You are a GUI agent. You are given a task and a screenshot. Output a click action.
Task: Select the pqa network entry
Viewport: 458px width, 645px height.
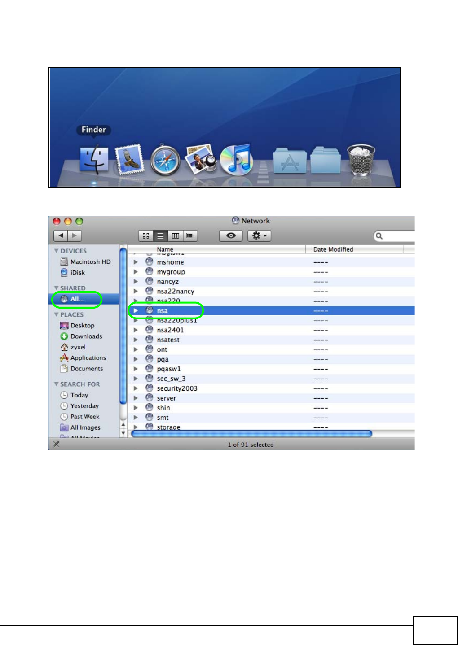pyautogui.click(x=271, y=359)
